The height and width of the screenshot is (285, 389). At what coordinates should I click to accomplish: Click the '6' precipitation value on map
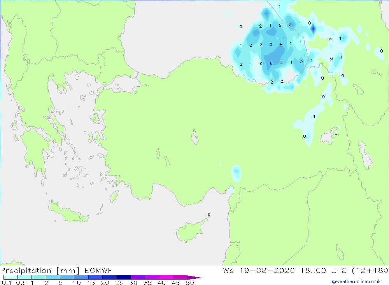(271, 63)
